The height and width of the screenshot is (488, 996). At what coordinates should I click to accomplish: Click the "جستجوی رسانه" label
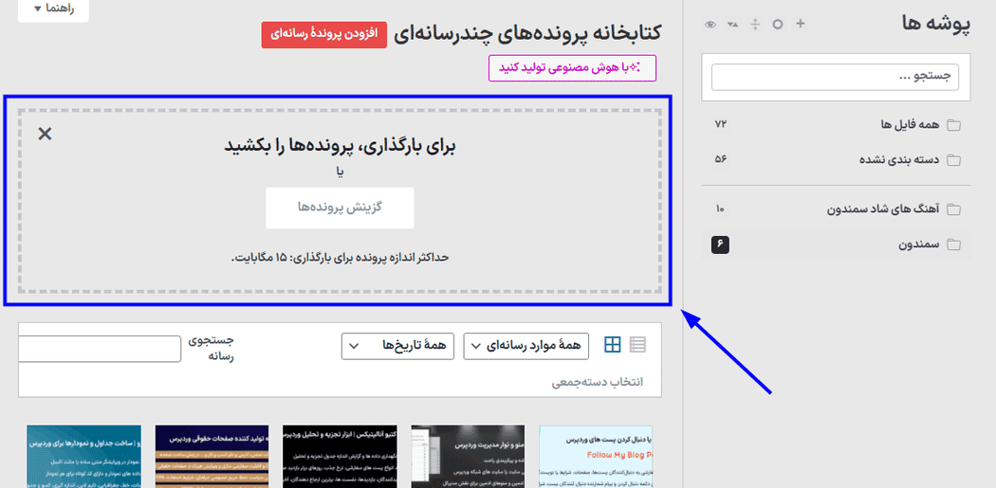click(212, 349)
